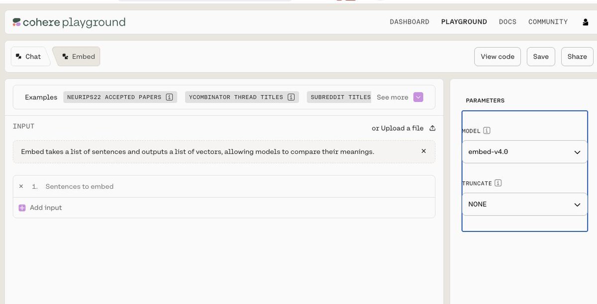Viewport: 597px width, 304px height.
Task: Open Docs from top navigation
Action: 507,22
